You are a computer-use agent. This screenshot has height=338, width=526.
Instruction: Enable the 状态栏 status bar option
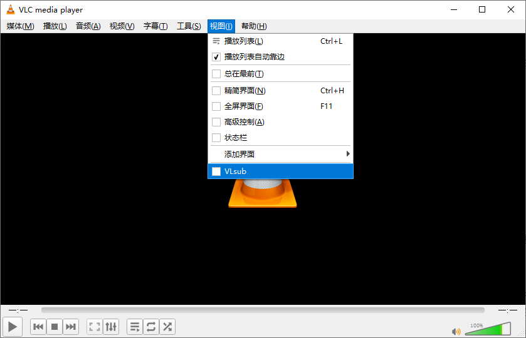[x=216, y=138]
